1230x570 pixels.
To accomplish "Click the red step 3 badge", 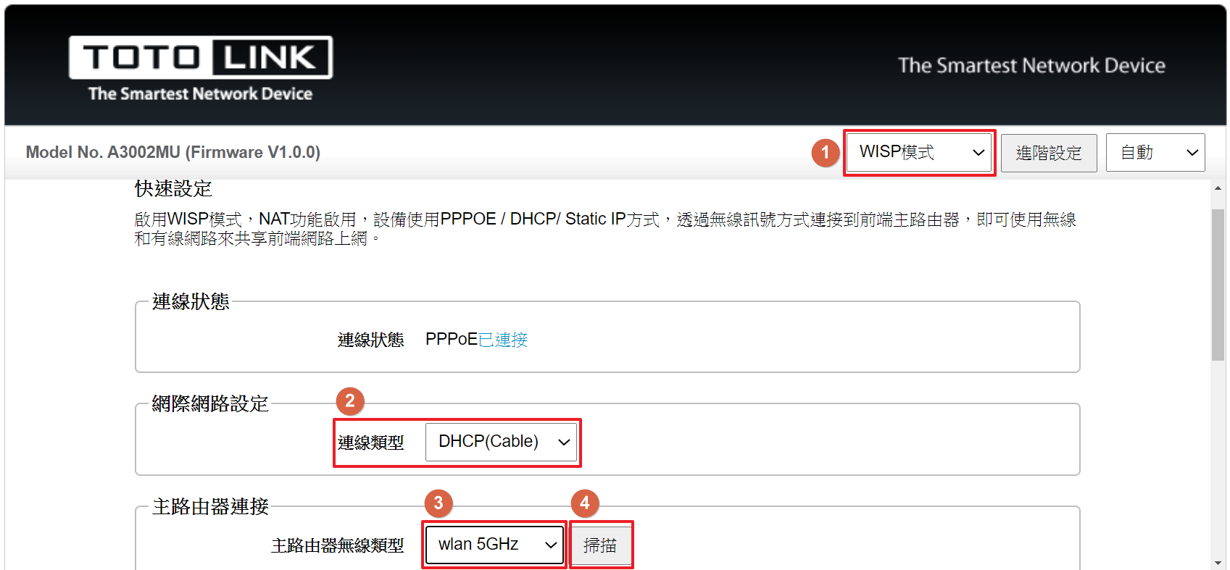I will click(439, 503).
